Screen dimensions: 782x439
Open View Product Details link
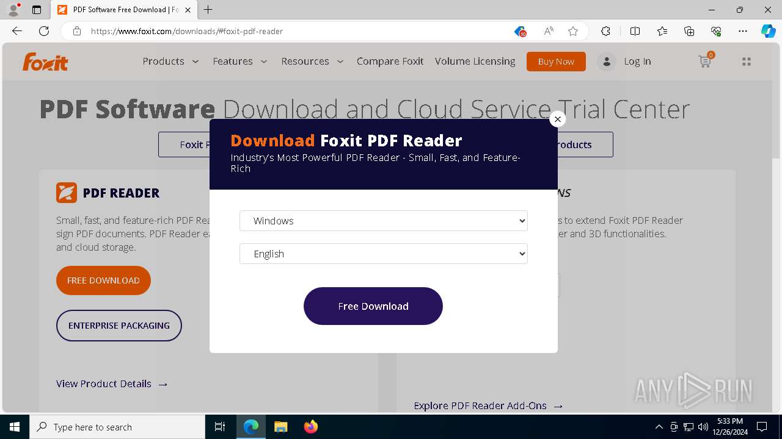coord(112,384)
